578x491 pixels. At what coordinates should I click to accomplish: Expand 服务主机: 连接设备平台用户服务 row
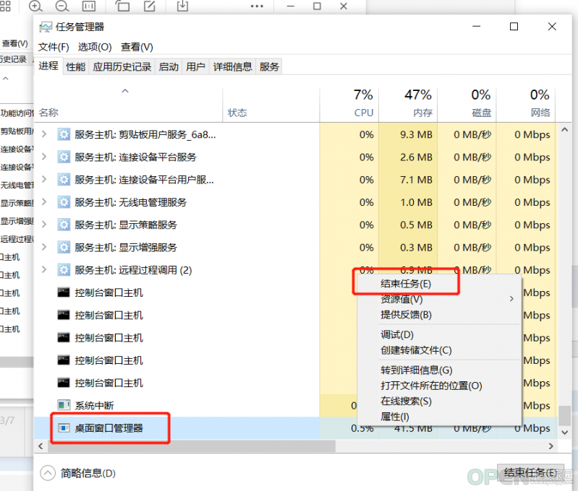pos(44,179)
